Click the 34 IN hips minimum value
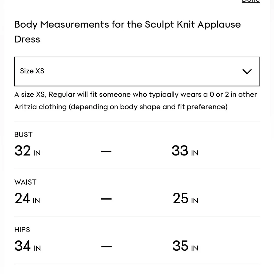This screenshot has height=274, width=274. click(27, 246)
